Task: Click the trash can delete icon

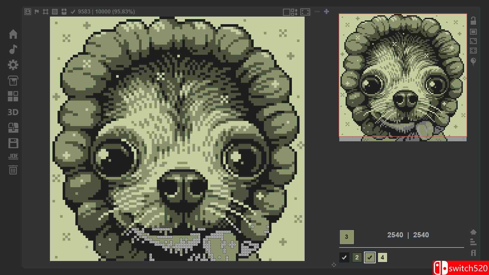Action: pyautogui.click(x=13, y=170)
